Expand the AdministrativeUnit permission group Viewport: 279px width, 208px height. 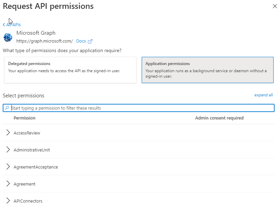click(8, 149)
